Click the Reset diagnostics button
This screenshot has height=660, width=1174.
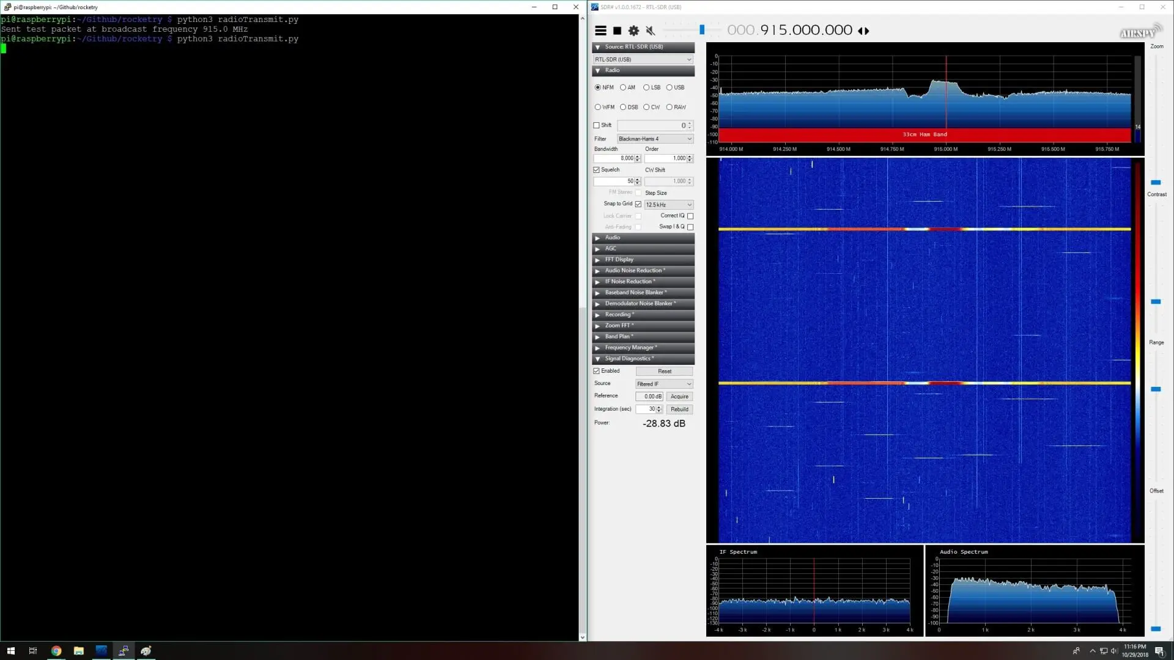click(664, 372)
